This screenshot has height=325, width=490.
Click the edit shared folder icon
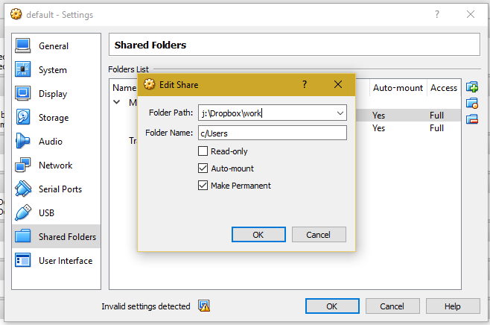click(x=471, y=104)
